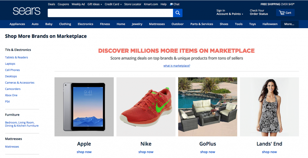This screenshot has height=158, width=308.
Task: Focus the main search input field
Action: (x=110, y=13)
